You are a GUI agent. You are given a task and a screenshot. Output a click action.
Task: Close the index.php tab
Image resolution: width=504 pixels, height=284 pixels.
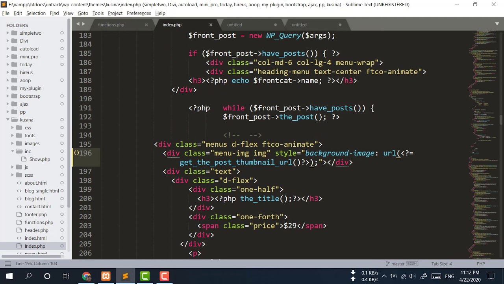tap(211, 24)
